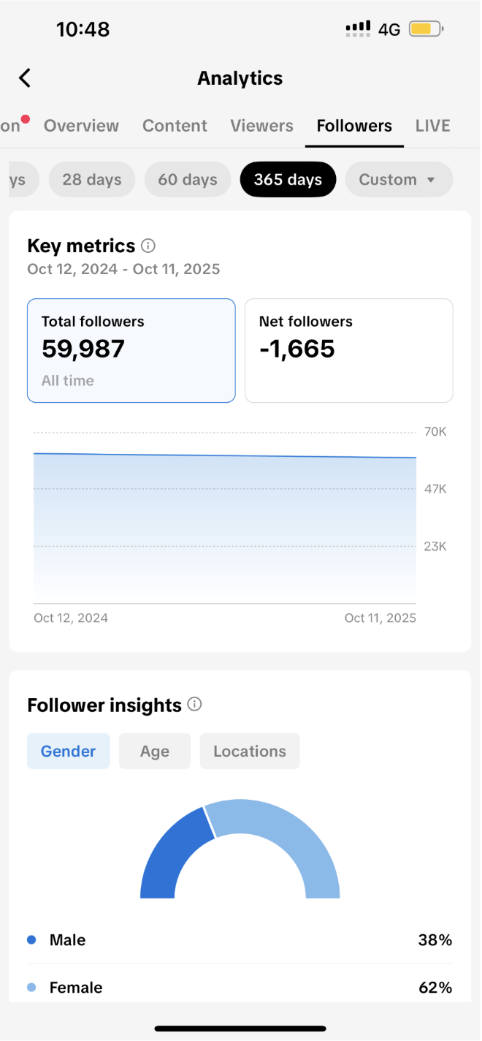
Task: Open the Custom date range dropdown
Action: click(399, 180)
